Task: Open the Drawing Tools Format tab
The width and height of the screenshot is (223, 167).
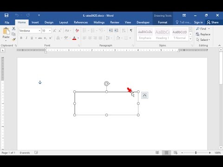Action: (163, 22)
